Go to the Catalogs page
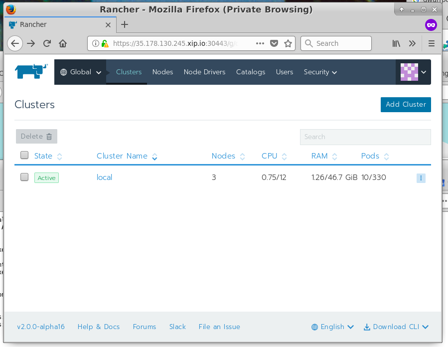This screenshot has height=347, width=448. click(x=251, y=72)
